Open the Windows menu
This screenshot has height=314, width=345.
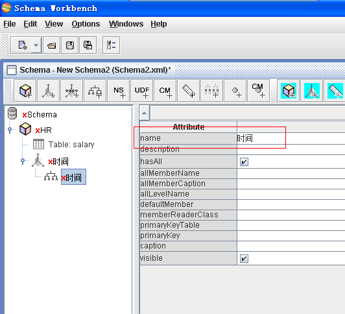(x=126, y=24)
